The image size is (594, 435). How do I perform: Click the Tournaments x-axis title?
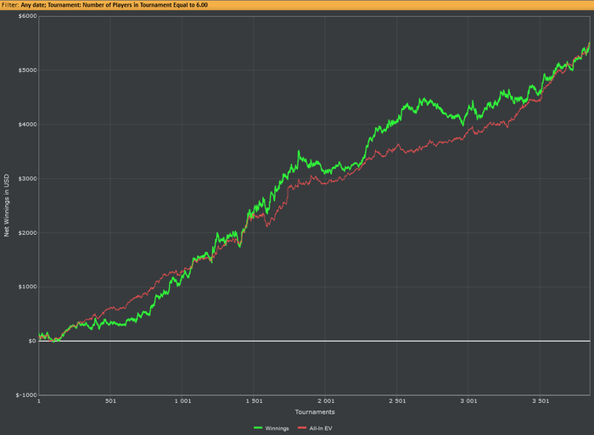click(x=315, y=412)
